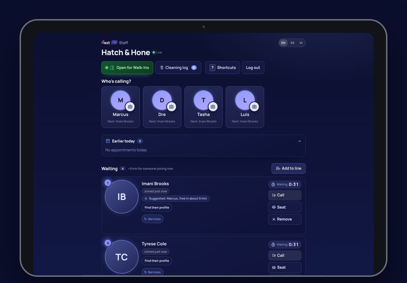Switch language to EN
This screenshot has width=407, height=283.
283,43
